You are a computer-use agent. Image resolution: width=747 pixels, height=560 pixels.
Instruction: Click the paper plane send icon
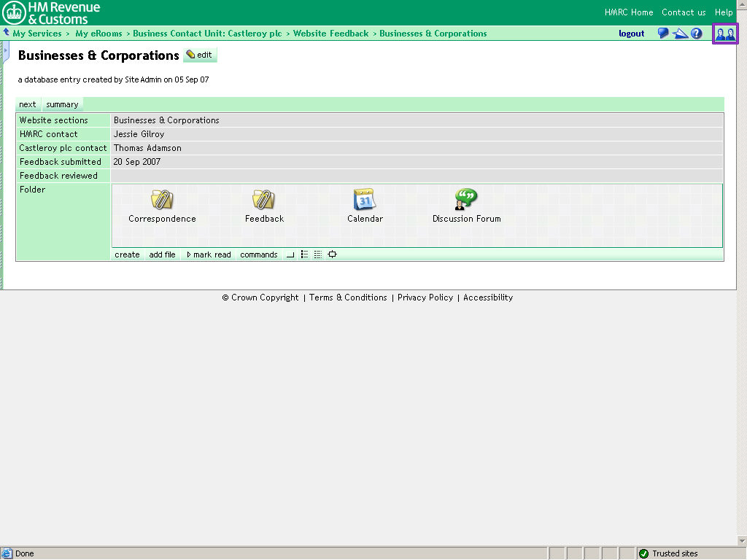point(680,34)
